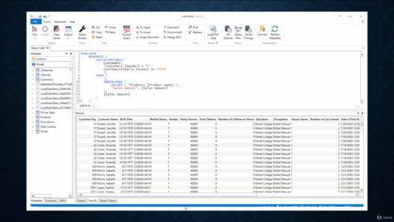Click the Marital Status column header
Viewport: 394px width, 222px height.
click(x=158, y=119)
